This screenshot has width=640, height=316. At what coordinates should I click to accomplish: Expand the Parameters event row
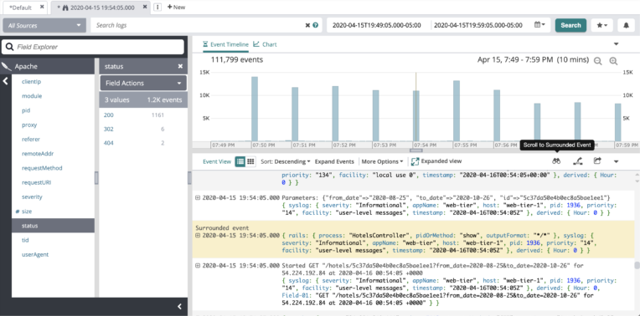click(x=198, y=197)
